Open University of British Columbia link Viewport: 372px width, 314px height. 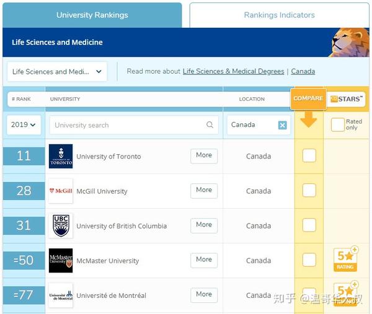(x=122, y=226)
